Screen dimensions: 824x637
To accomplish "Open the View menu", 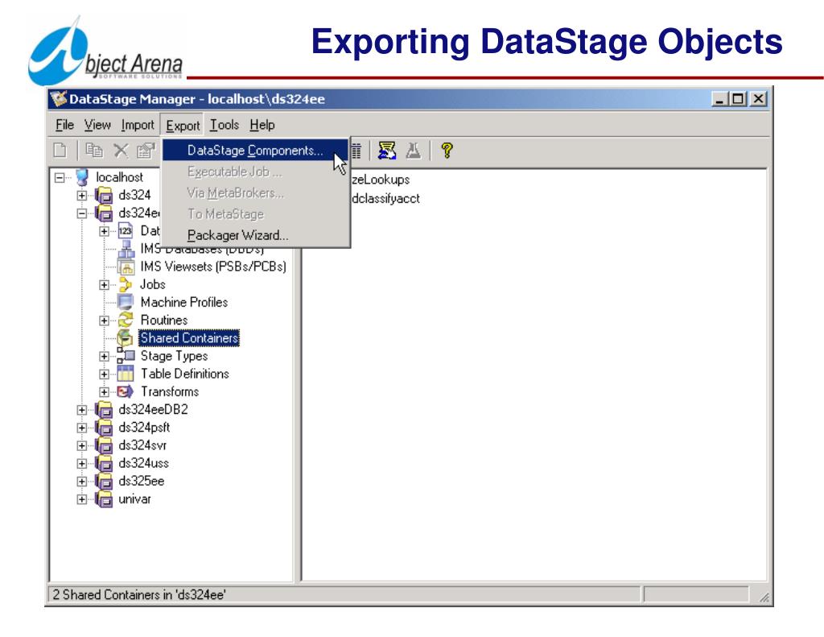I will pyautogui.click(x=97, y=125).
